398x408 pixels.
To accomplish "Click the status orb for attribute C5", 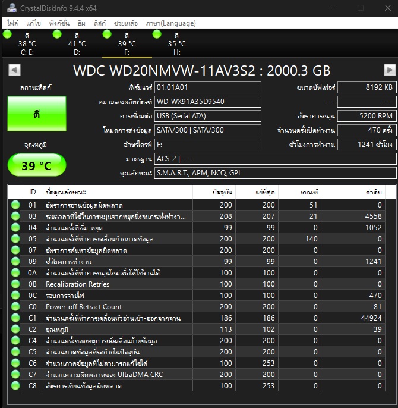I will 15,352.
